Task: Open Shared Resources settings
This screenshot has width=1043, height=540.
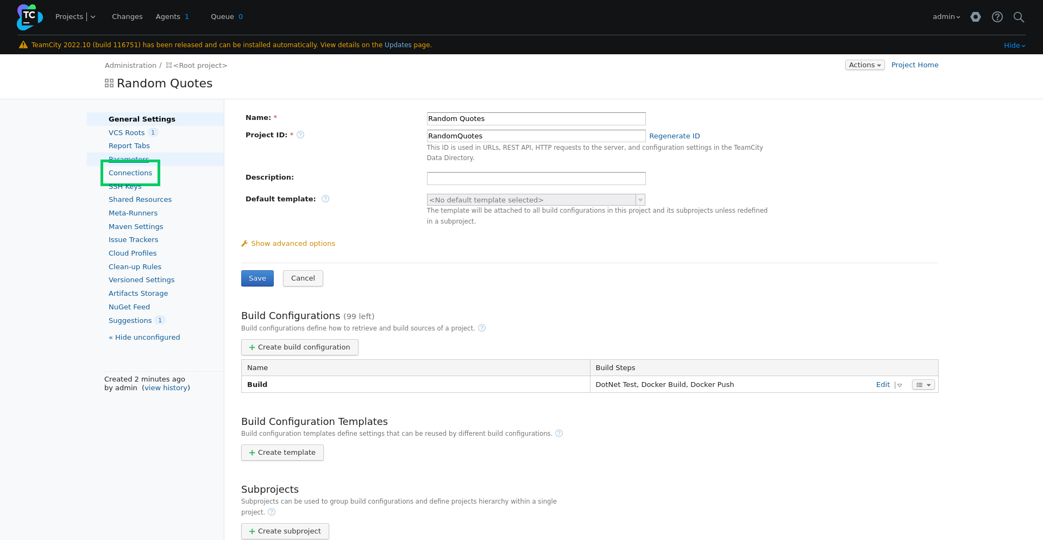Action: [140, 200]
